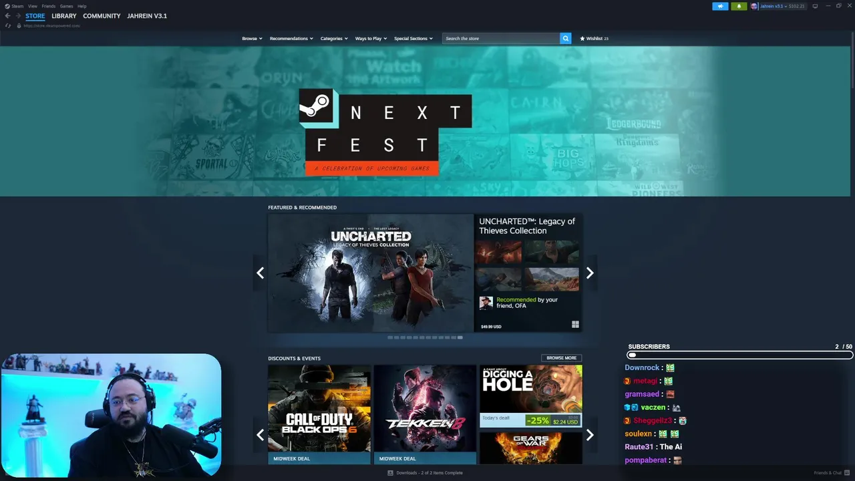The height and width of the screenshot is (481, 855).
Task: Open Downloads 2 of 2 Items Complete
Action: [429, 473]
